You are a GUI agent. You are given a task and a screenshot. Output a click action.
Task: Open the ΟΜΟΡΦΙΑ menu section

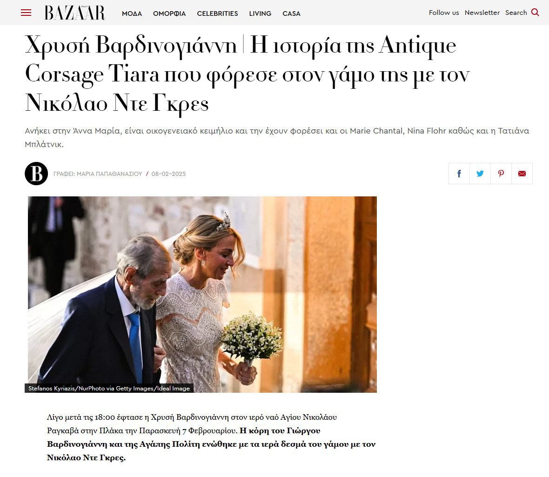tap(169, 13)
